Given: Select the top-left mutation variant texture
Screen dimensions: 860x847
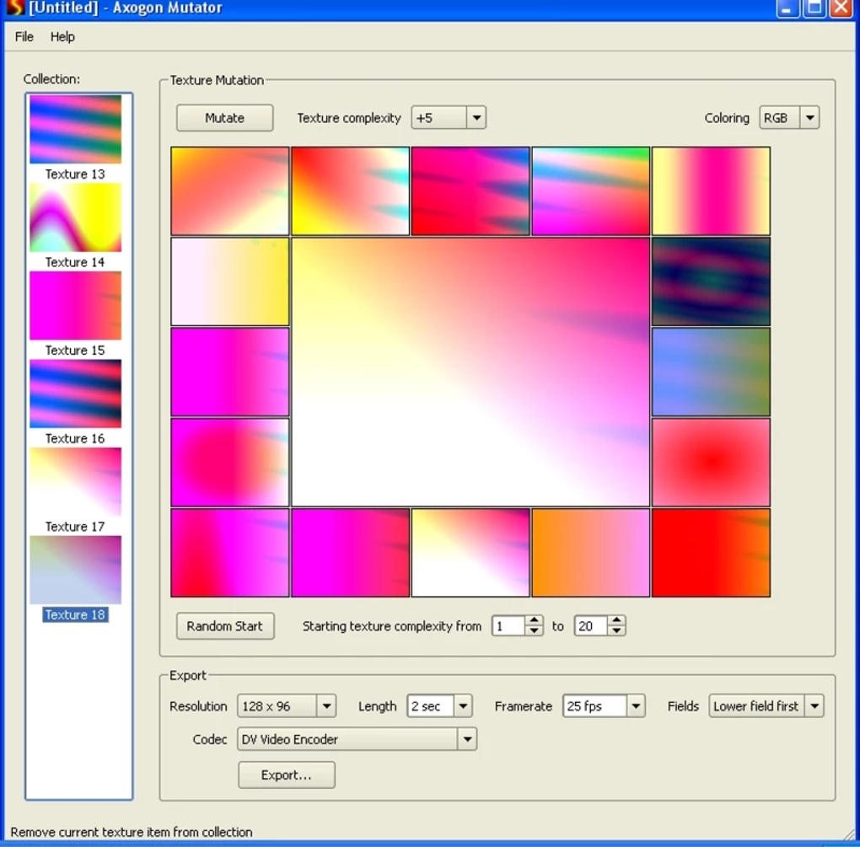Looking at the screenshot, I should tap(228, 190).
